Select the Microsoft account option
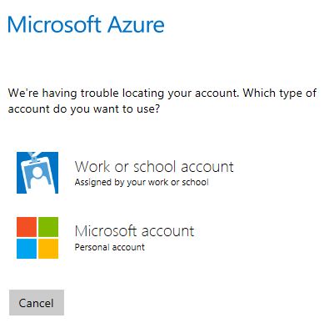 [106, 238]
